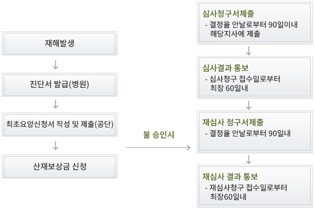The width and height of the screenshot is (315, 212).
Task: Click the down arrow below 재해발생
Action: tap(56, 65)
